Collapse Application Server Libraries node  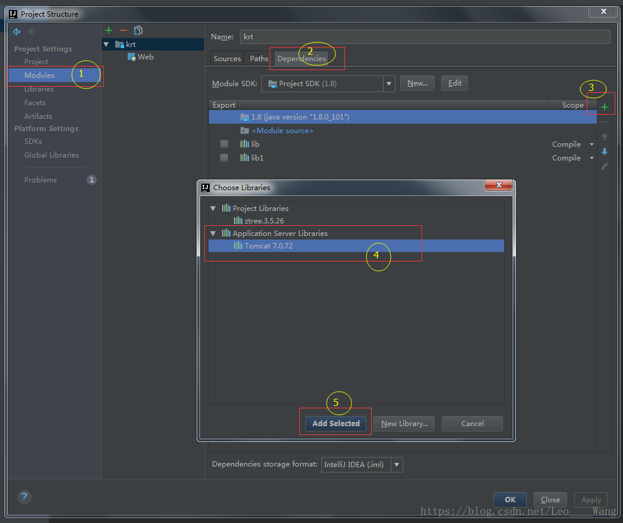tap(213, 234)
